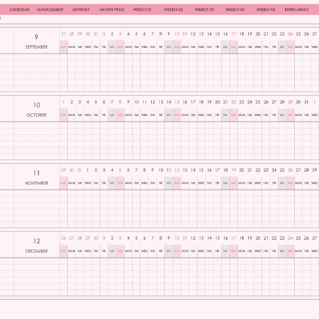Select the SEPTEMBER month label
This screenshot has width=319, height=319.
(x=37, y=47)
